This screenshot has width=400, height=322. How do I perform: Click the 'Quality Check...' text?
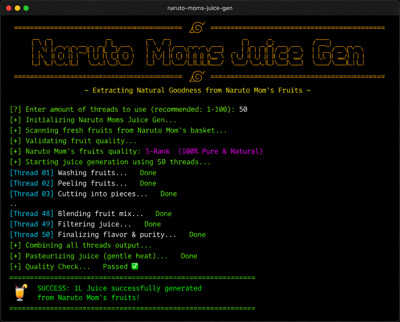coord(58,267)
